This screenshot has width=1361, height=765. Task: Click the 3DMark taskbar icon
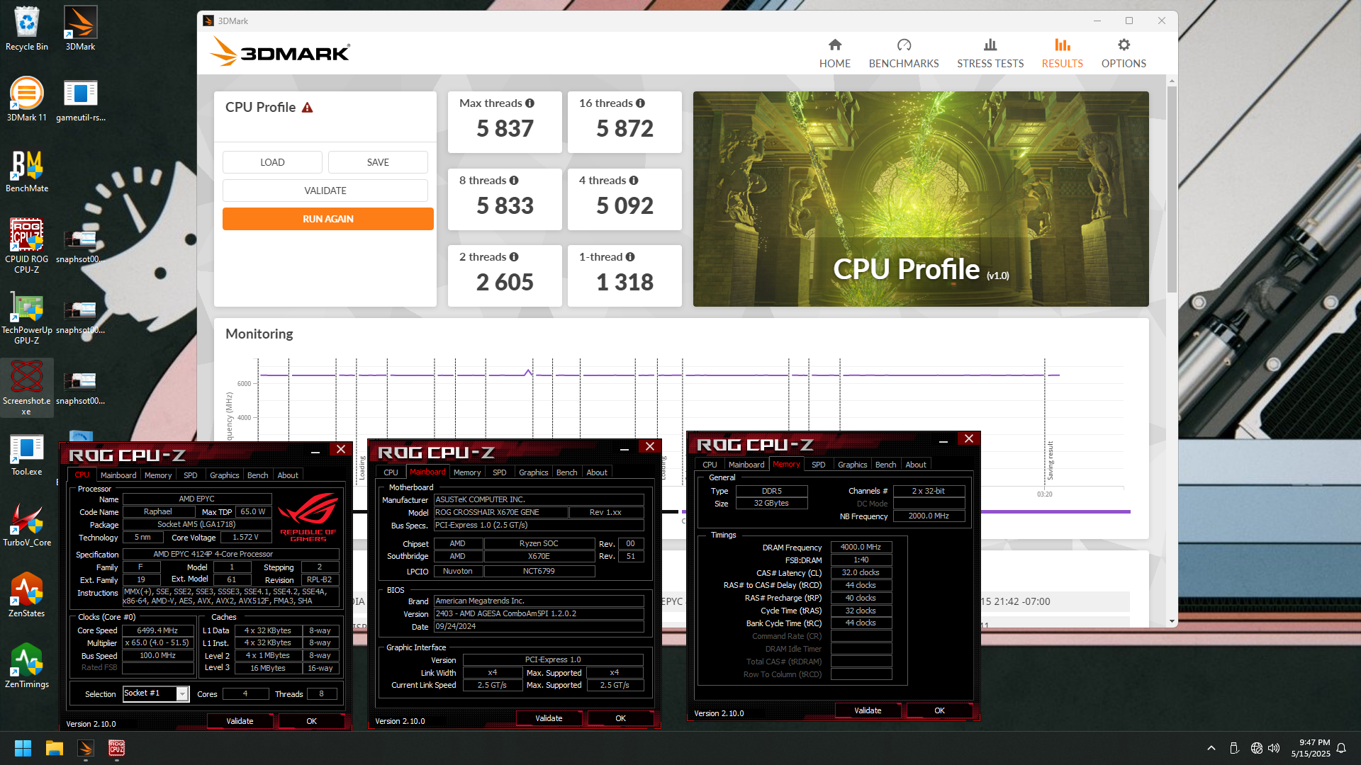coord(86,748)
